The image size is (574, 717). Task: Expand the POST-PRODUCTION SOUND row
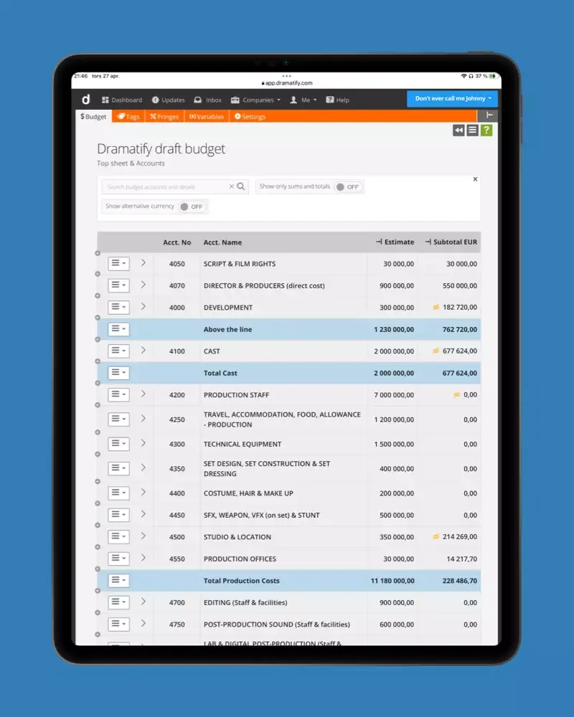pyautogui.click(x=143, y=623)
